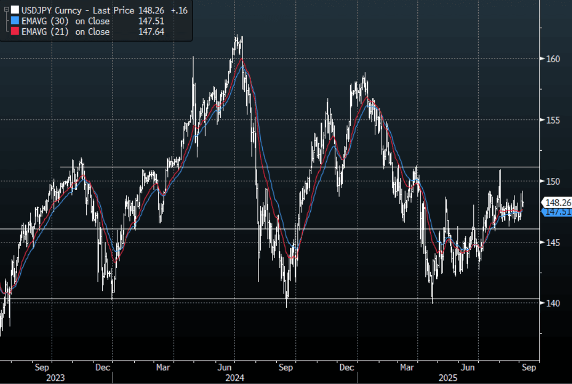The height and width of the screenshot is (384, 572).
Task: Click the white 148.26 price tag on axis
Action: coord(556,202)
